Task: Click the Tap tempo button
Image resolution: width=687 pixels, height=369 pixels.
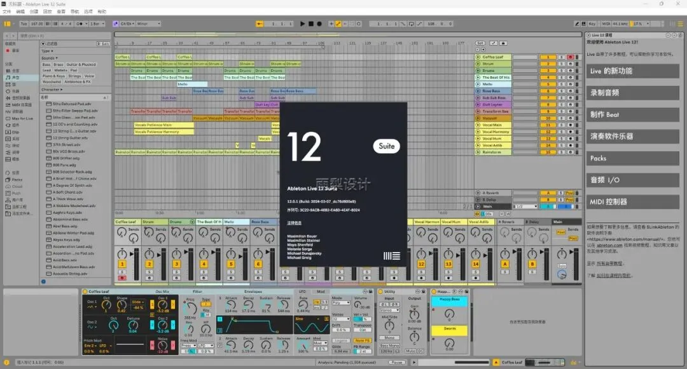Action: click(24, 23)
